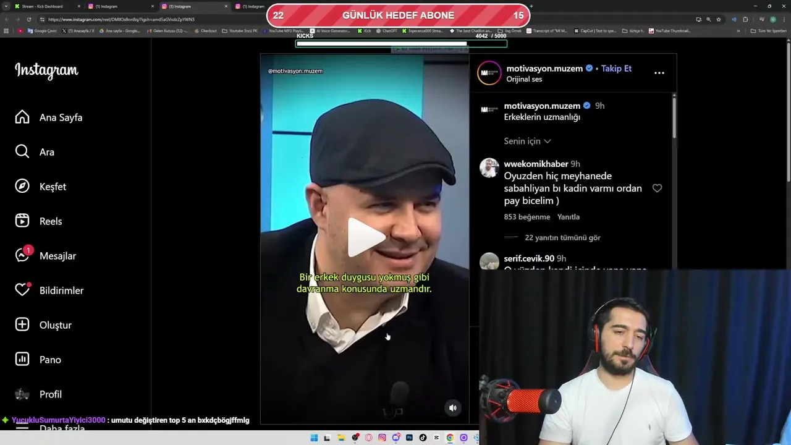Click Takip Et to follow account
Viewport: 791px width, 445px height.
pos(616,69)
